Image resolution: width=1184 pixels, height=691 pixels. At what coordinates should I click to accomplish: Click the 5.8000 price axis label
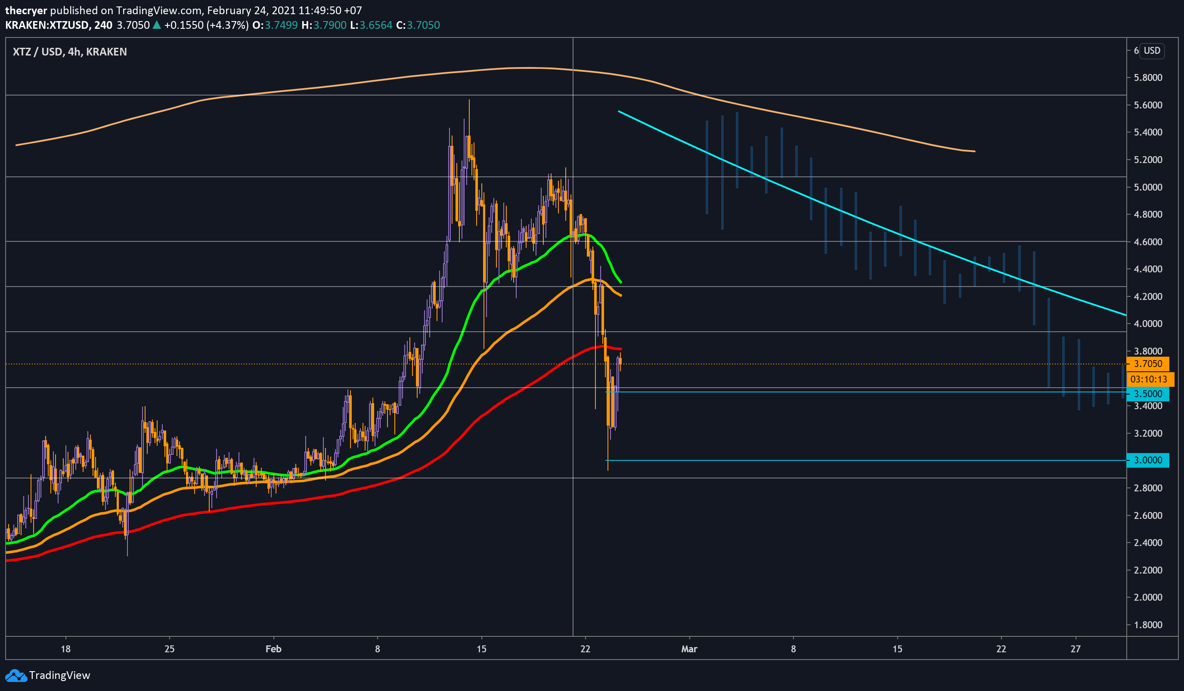point(1148,77)
